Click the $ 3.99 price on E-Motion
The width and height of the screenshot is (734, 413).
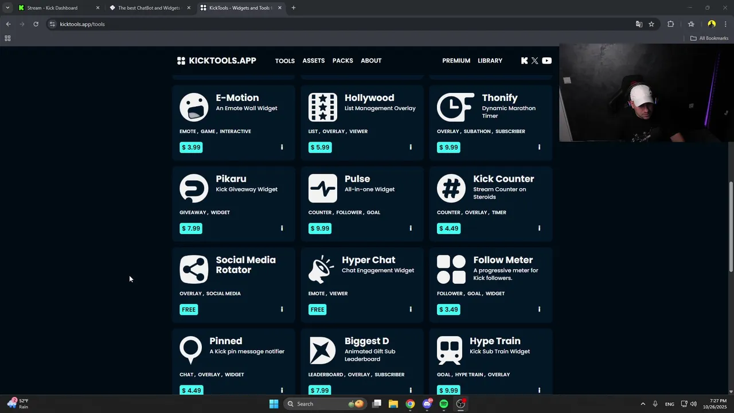pyautogui.click(x=191, y=147)
